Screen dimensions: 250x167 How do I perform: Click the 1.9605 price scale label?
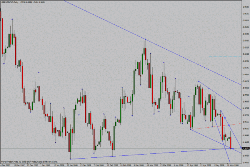coord(246,129)
